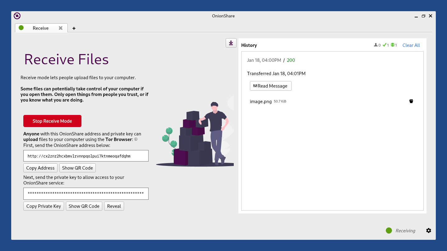This screenshot has height=251, width=447.
Task: Click the OnionShare address field
Action: point(86,156)
